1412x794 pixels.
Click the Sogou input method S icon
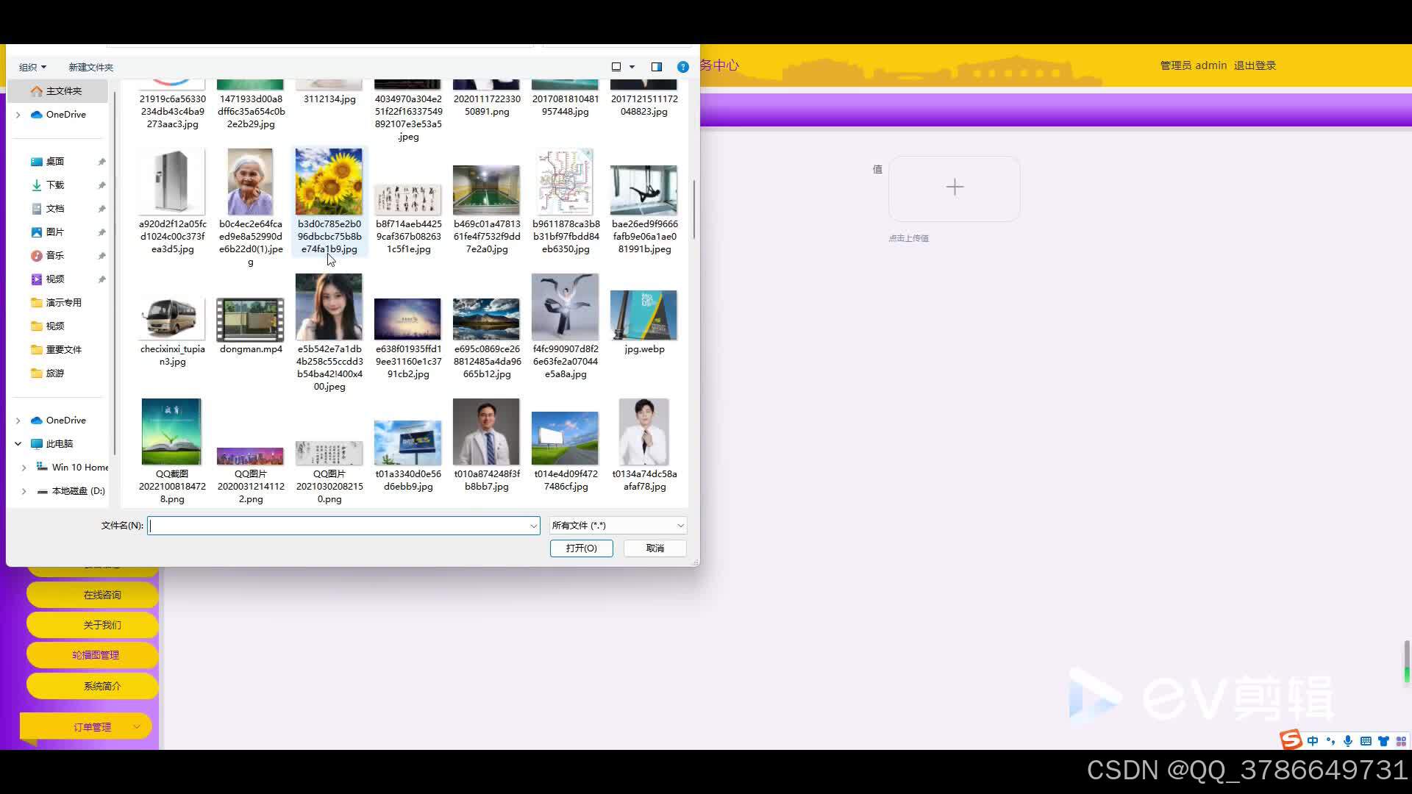coord(1291,740)
